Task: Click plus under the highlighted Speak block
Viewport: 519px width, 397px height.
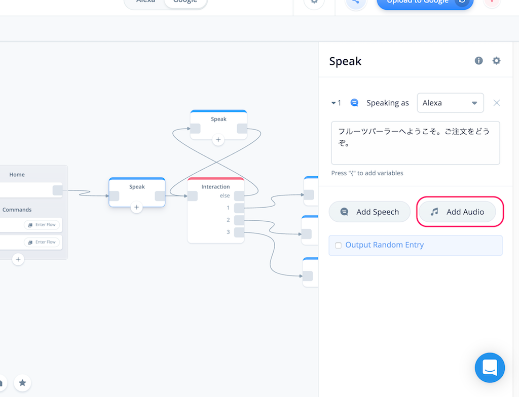Action: point(136,207)
